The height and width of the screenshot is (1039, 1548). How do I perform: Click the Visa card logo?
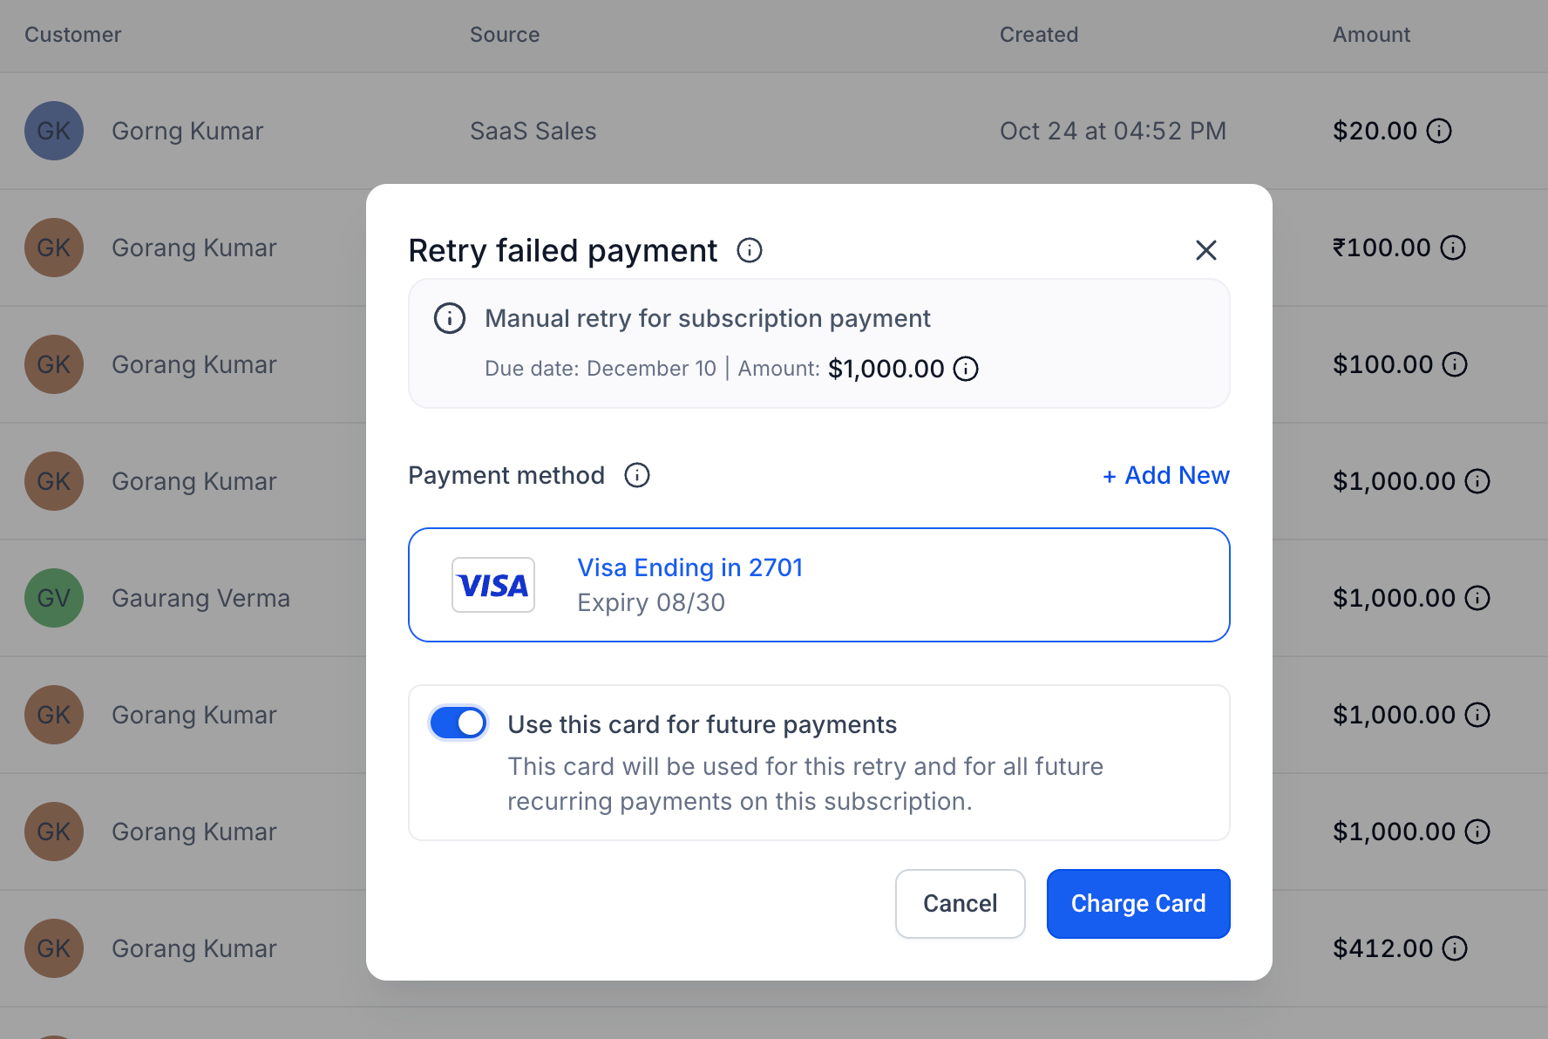[x=493, y=585]
